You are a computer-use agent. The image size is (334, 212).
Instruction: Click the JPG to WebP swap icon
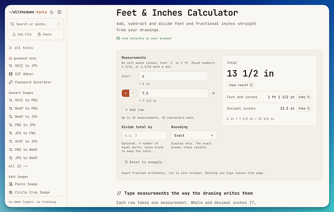coord(11,157)
